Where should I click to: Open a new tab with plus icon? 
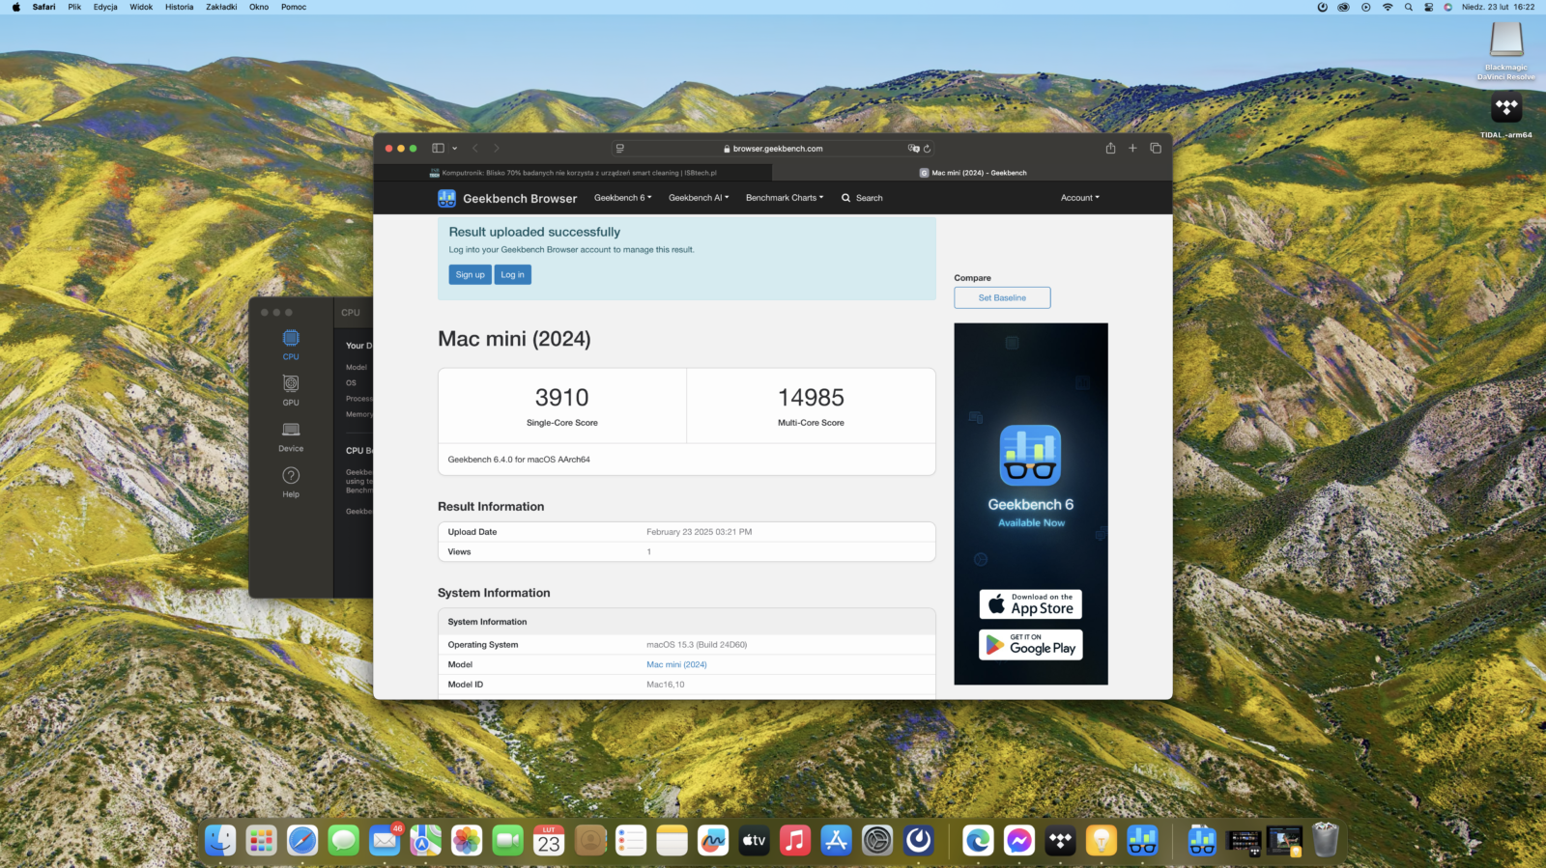coord(1132,148)
